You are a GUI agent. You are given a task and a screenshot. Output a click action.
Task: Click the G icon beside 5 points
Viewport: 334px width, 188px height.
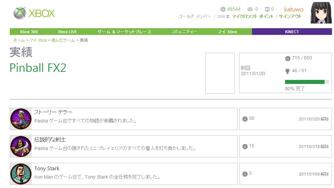click(245, 174)
